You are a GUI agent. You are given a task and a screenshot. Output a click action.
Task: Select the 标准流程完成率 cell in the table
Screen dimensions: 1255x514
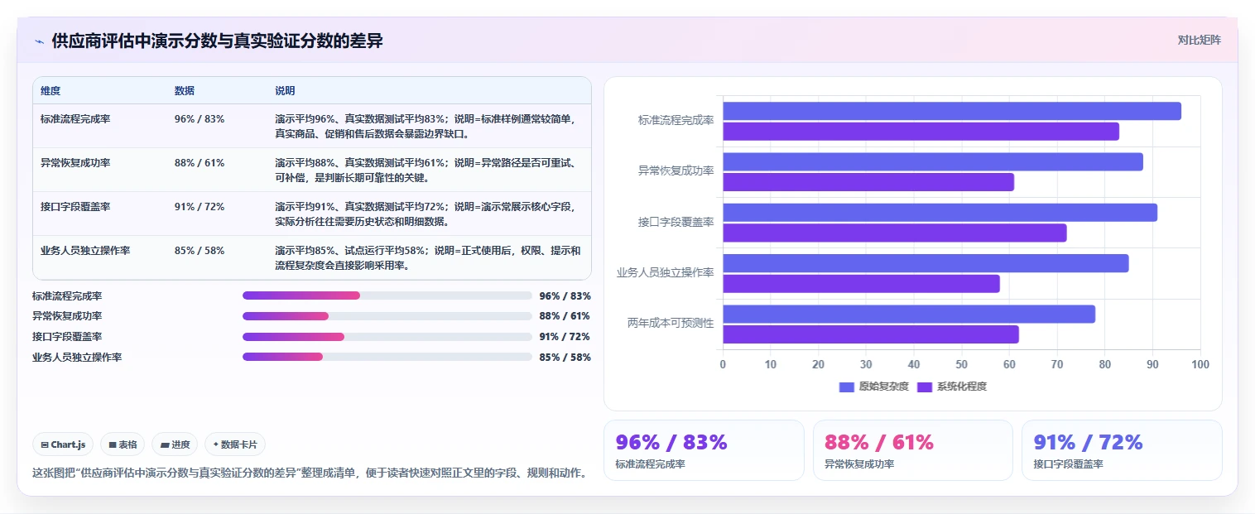coord(75,119)
